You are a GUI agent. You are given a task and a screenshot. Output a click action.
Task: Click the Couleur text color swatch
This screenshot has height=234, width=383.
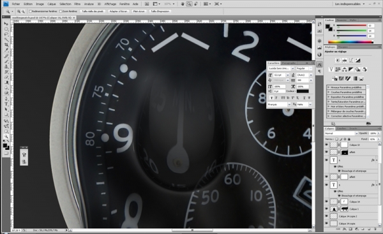pos(303,91)
